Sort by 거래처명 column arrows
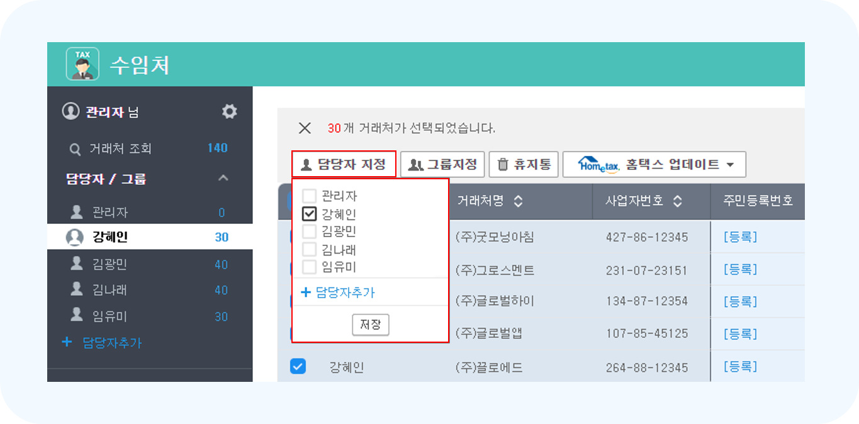 pos(518,201)
